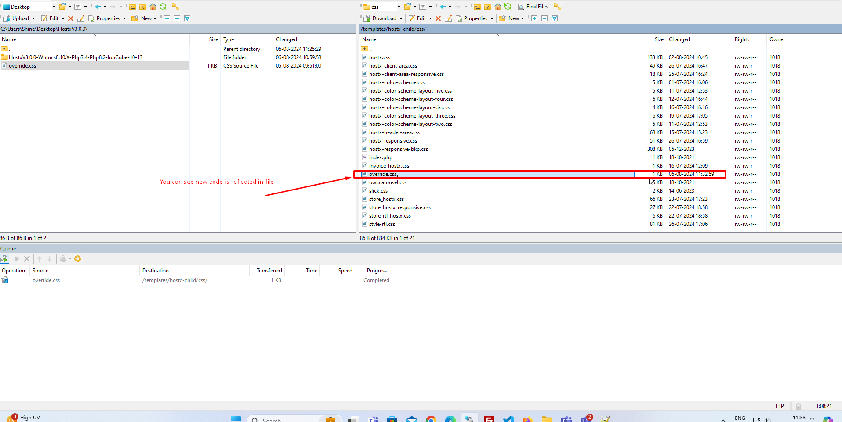Viewport: 842px width, 422px height.
Task: Open the remote parent directory toolbar icon
Action: point(477,7)
